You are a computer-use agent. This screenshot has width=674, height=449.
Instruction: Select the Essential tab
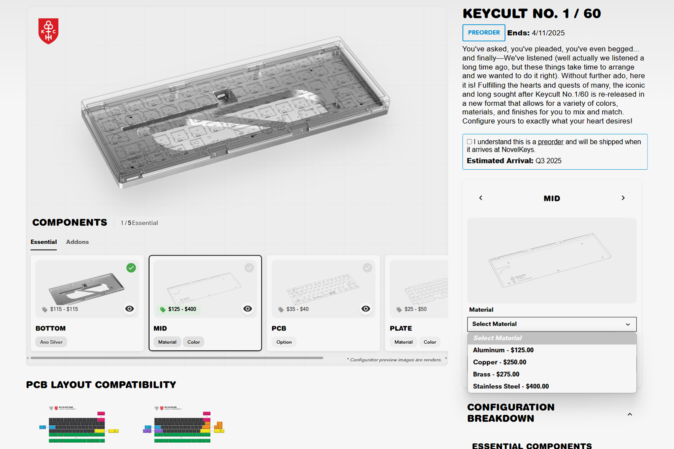(x=43, y=242)
